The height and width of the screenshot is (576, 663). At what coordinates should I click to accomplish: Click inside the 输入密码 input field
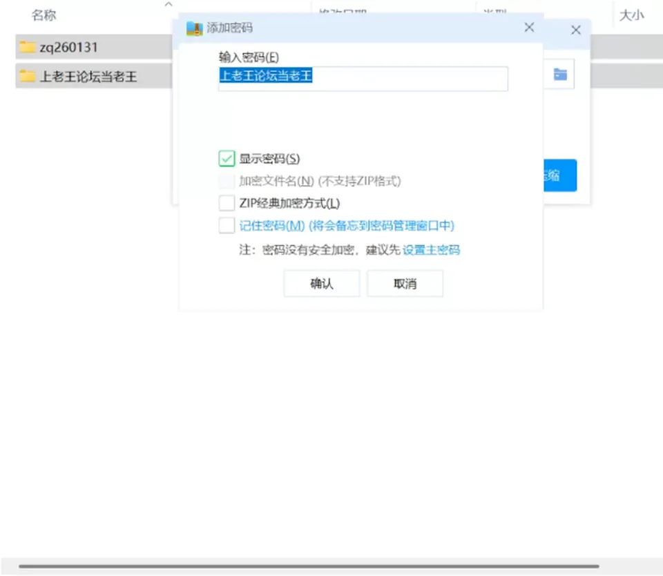point(363,79)
